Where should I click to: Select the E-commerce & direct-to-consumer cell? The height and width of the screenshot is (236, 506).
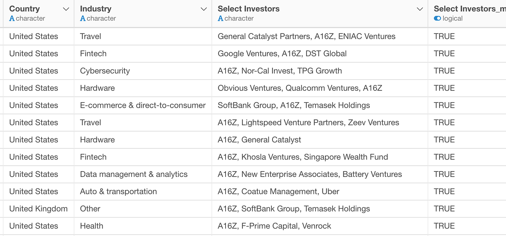click(x=143, y=105)
